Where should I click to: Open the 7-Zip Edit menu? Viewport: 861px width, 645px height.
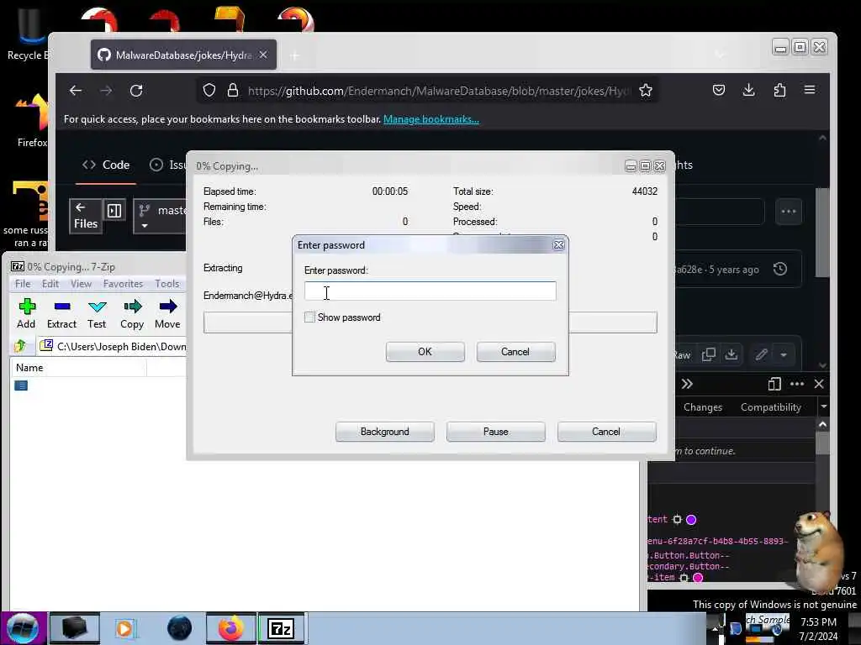point(50,284)
